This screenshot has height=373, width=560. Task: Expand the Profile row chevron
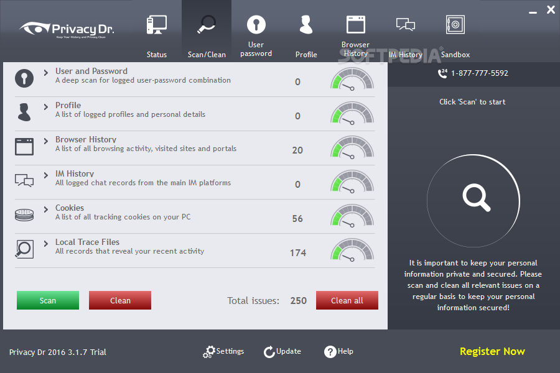tap(45, 107)
